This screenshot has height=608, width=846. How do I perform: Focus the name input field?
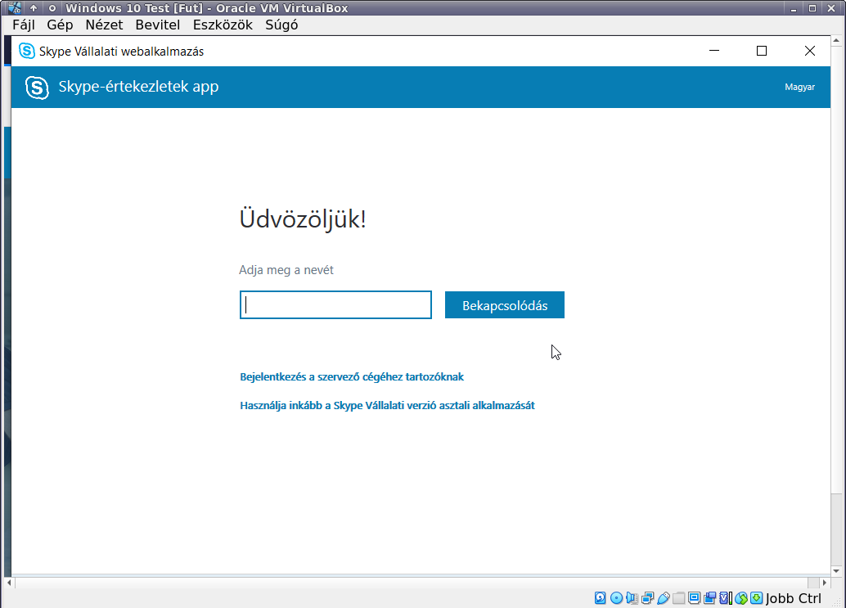click(x=335, y=304)
